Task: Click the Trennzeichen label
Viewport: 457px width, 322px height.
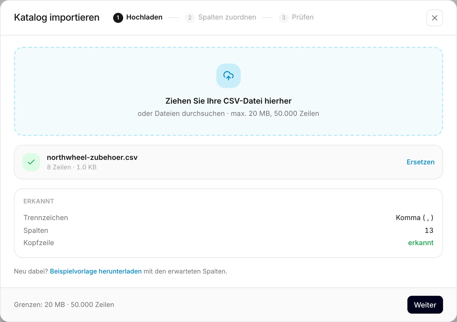Action: [x=46, y=218]
